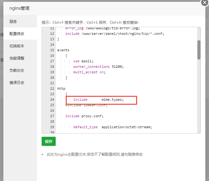Viewport: 209px width, 181px height.
Task: Select the 配置修改 tab
Action: pyautogui.click(x=20, y=34)
